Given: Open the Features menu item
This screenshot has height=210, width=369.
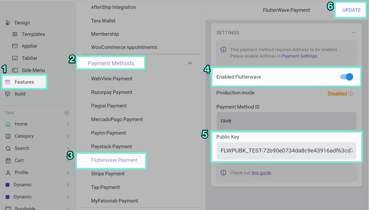Looking at the screenshot, I should (24, 82).
